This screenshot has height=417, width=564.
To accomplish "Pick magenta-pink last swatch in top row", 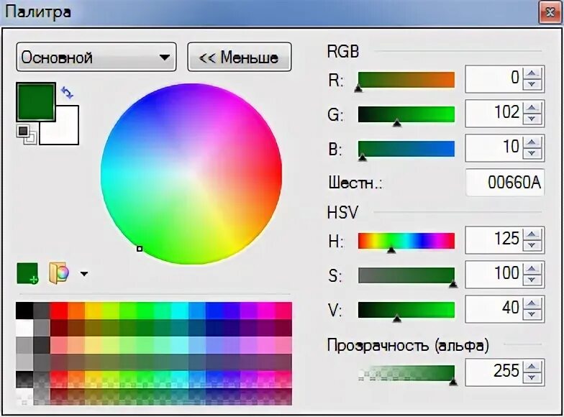I will click(x=283, y=311).
